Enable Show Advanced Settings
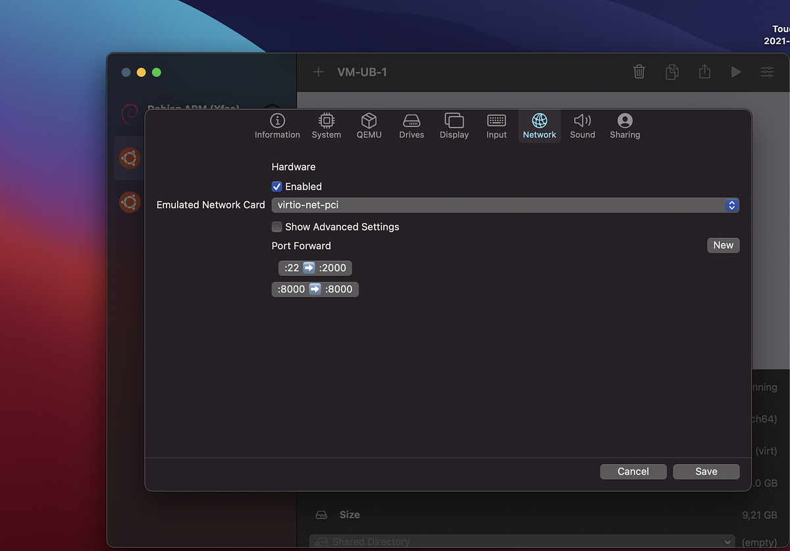Image resolution: width=790 pixels, height=551 pixels. [x=276, y=226]
